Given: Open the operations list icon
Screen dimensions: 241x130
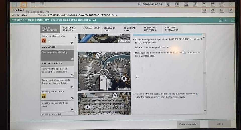Looking at the screenshot, I should pyautogui.click(x=42, y=5).
